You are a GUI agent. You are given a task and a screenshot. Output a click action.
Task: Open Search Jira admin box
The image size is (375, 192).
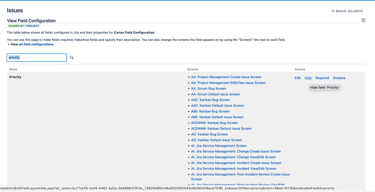(x=347, y=11)
